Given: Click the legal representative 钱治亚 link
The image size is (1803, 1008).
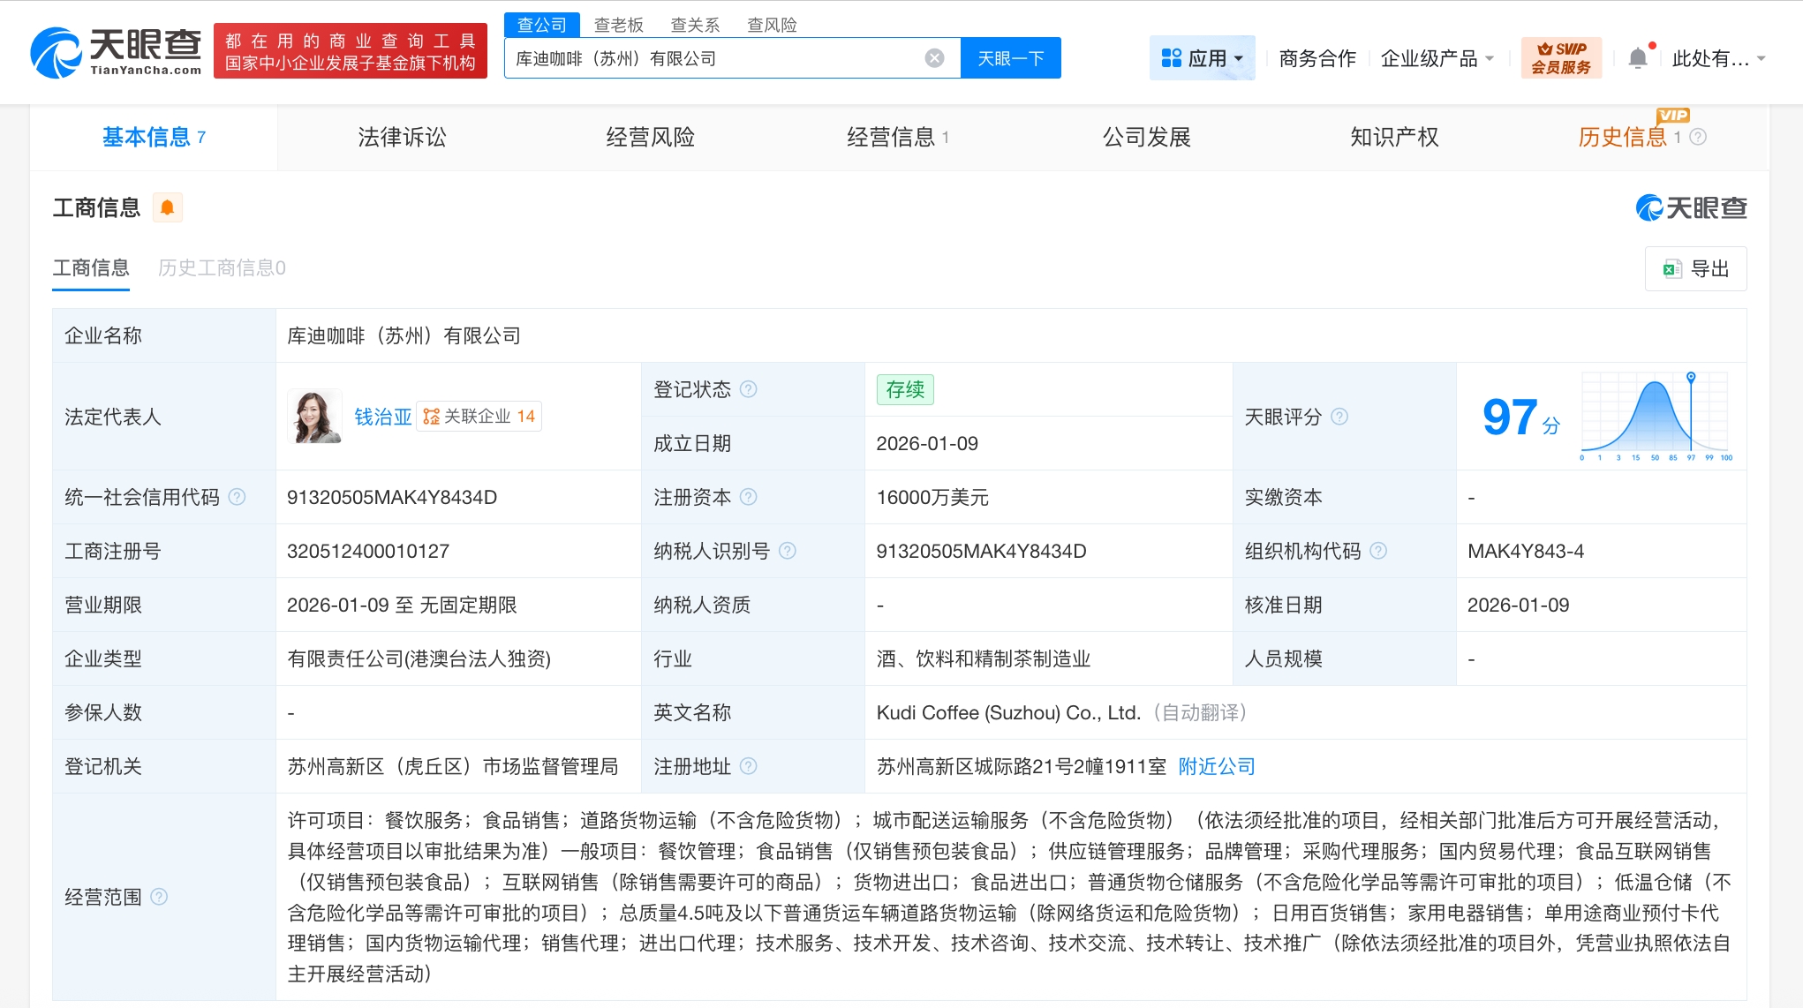Looking at the screenshot, I should 383,417.
